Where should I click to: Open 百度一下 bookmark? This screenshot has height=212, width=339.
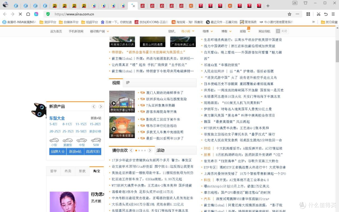116,22
